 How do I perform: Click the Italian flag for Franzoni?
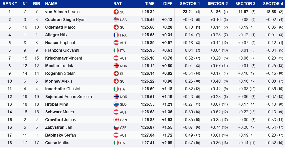[116, 50]
